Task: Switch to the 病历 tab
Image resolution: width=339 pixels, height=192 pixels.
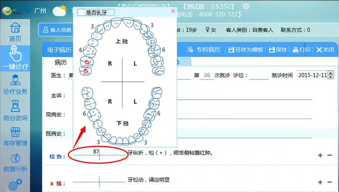Action: [60, 62]
